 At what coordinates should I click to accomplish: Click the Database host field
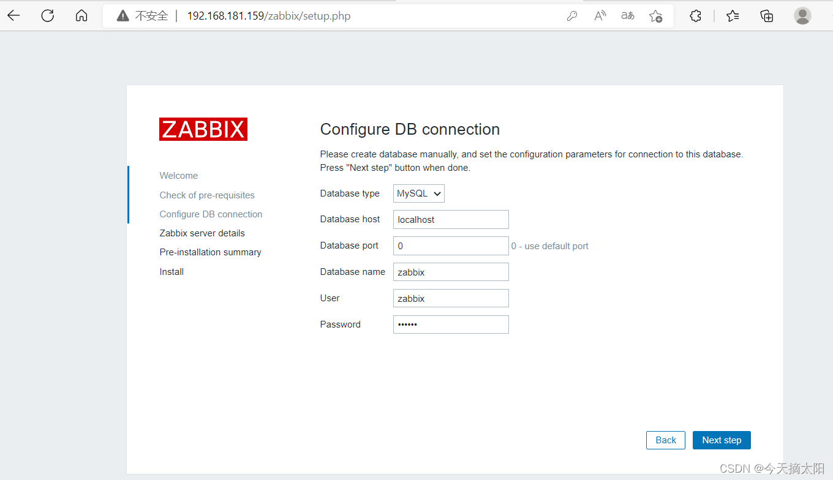pyautogui.click(x=451, y=220)
